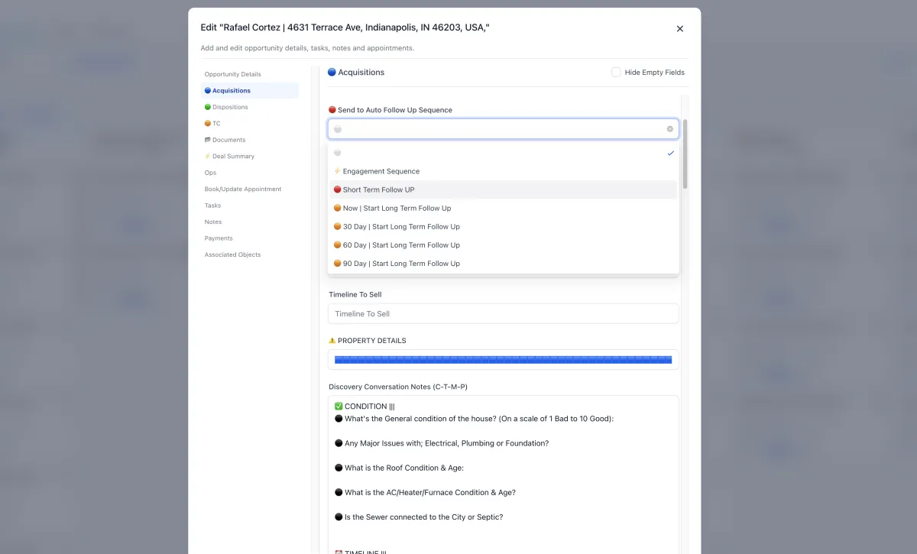Click the dialog's vertical scrollbar
This screenshot has width=917, height=554.
(x=685, y=153)
